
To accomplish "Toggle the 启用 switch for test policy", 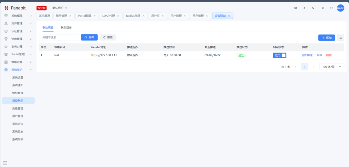I will coord(280,55).
